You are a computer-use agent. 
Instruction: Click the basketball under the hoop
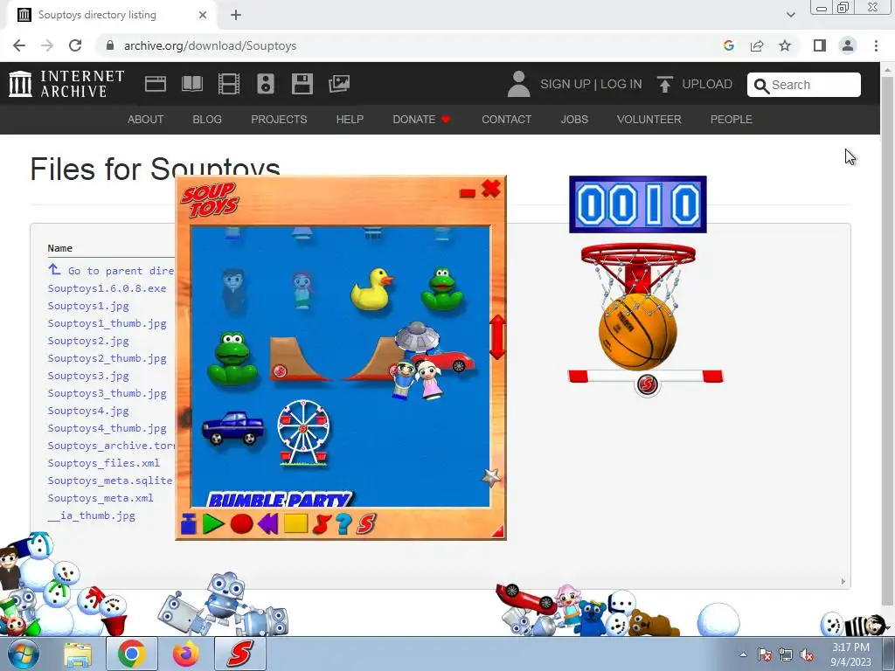637,332
